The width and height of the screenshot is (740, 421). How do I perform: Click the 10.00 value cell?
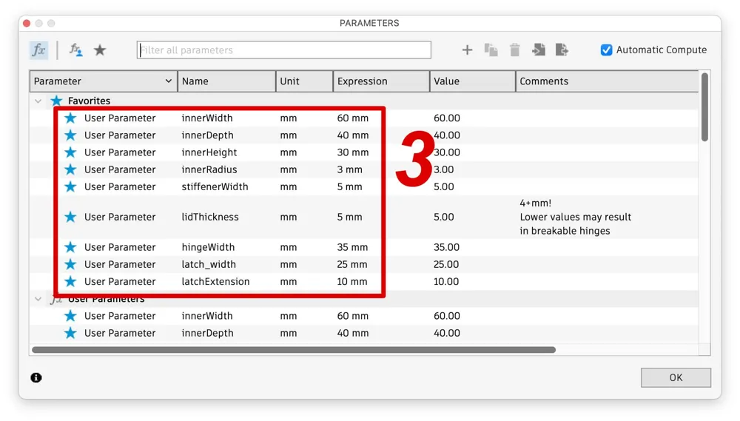[x=446, y=282]
